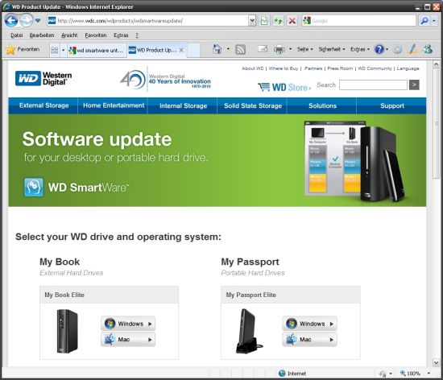Open the Ansicht menu
The width and height of the screenshot is (443, 380).
[69, 35]
